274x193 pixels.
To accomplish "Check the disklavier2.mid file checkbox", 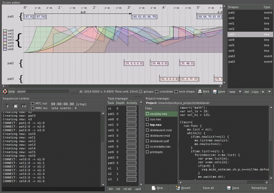I will pos(147,130).
